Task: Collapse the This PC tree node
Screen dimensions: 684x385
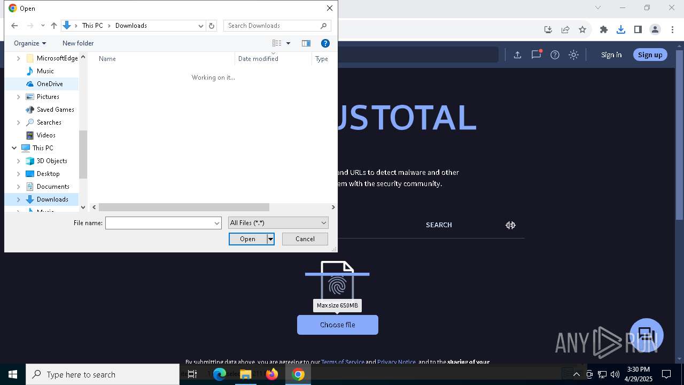Action: (14, 148)
